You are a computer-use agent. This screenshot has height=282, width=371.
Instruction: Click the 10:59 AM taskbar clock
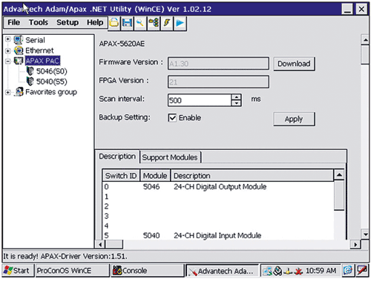(321, 271)
